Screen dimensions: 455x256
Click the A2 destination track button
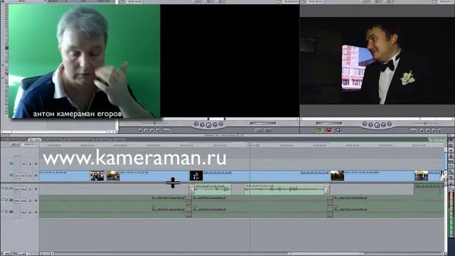pyautogui.click(x=23, y=201)
